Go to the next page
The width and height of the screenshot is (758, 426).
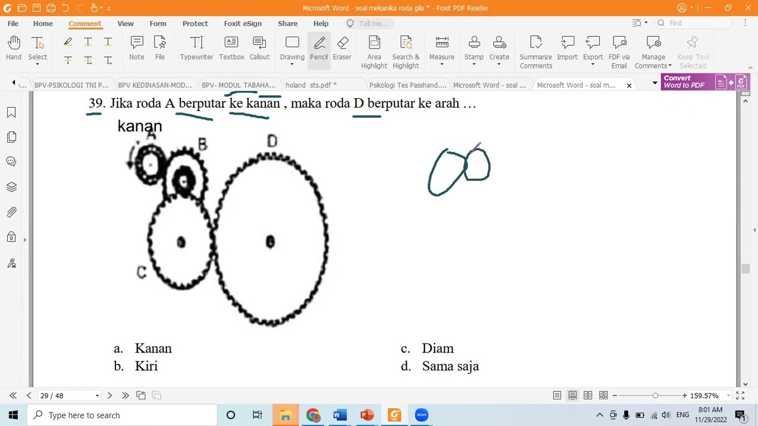coord(110,395)
